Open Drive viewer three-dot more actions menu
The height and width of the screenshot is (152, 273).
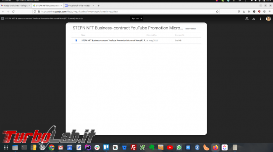tap(260, 18)
